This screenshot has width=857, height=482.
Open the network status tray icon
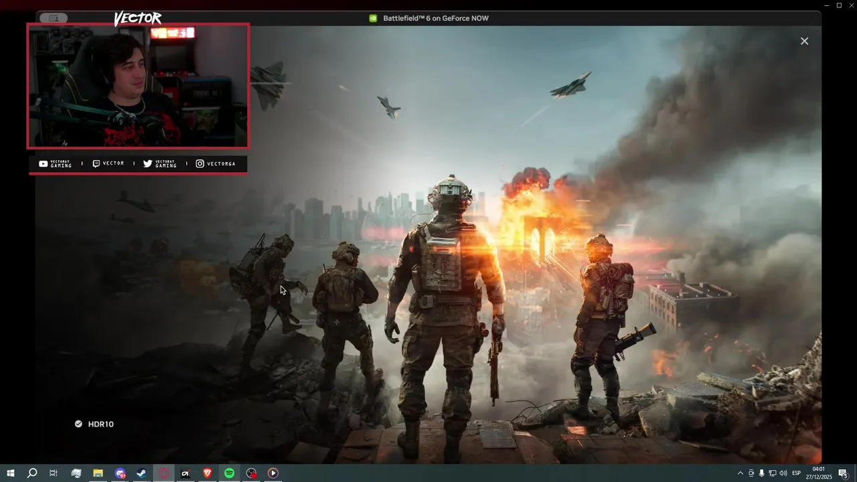coord(772,473)
